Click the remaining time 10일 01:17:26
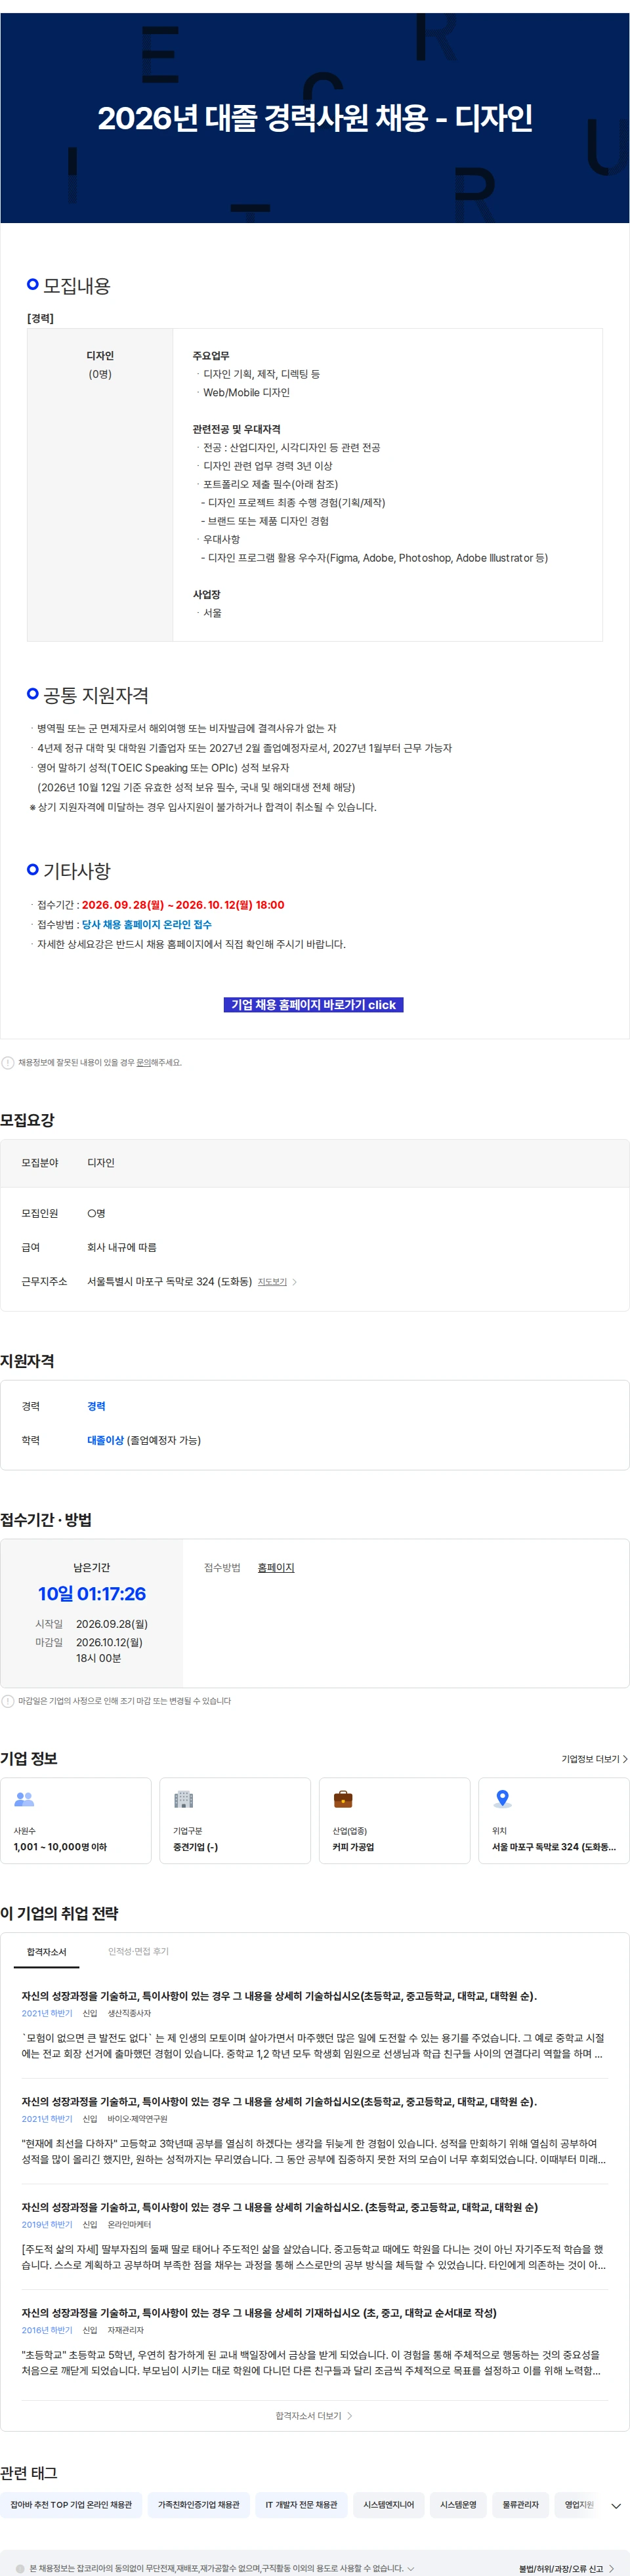Image resolution: width=630 pixels, height=2576 pixels. click(92, 1593)
